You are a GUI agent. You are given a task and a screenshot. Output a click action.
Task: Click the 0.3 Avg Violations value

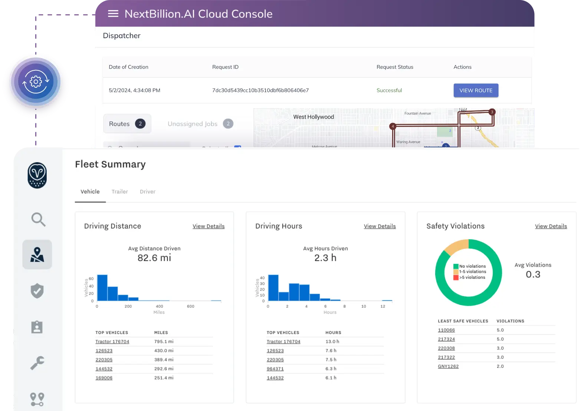click(533, 274)
